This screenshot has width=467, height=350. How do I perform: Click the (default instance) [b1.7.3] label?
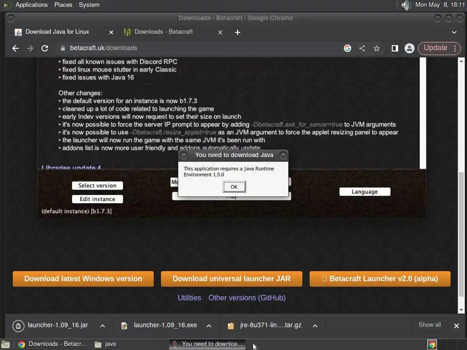(77, 211)
